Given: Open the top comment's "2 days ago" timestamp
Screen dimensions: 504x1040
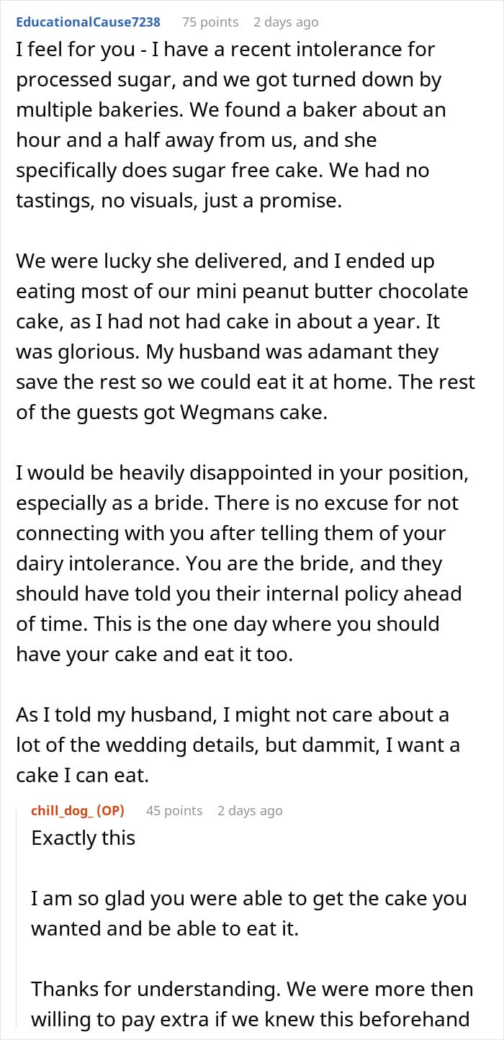Looking at the screenshot, I should pos(285,22).
